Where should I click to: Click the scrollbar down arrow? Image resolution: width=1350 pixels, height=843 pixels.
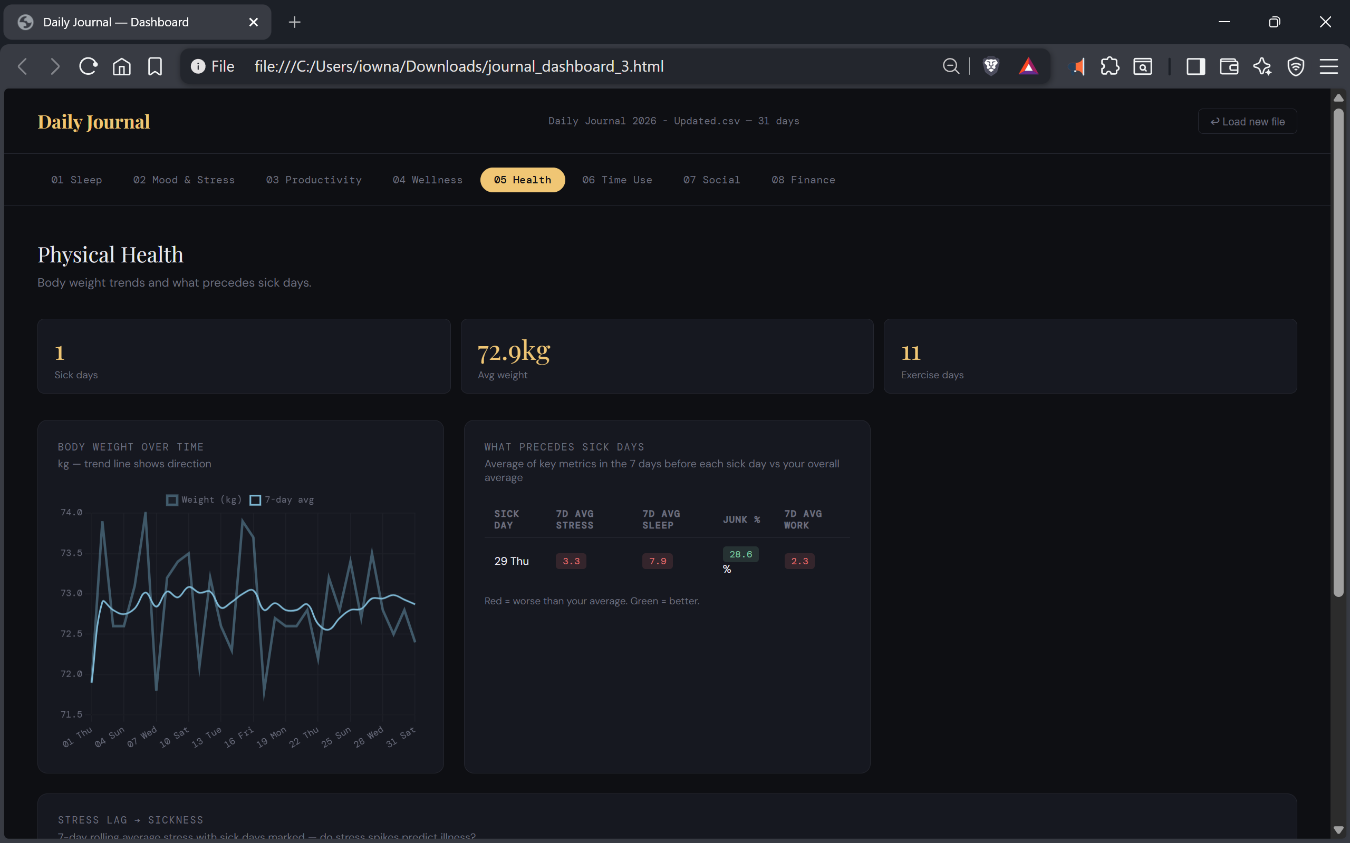[x=1338, y=830]
